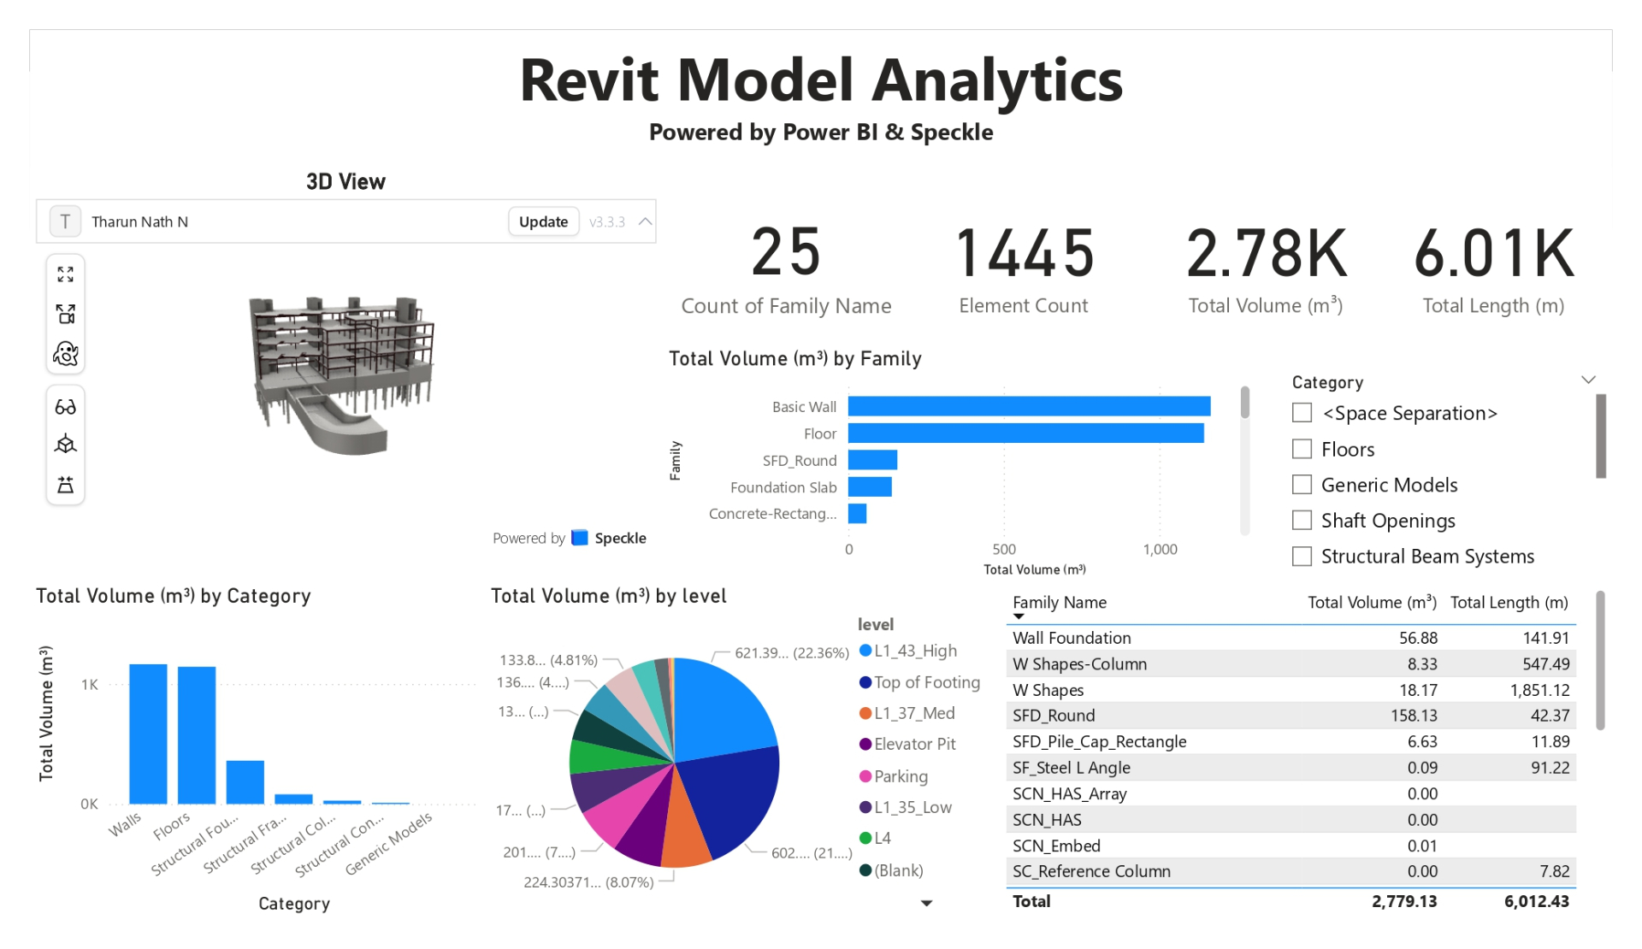Toggle the ghost mode icon in viewer toolbar
Screen dimensions: 1642x949
point(66,353)
